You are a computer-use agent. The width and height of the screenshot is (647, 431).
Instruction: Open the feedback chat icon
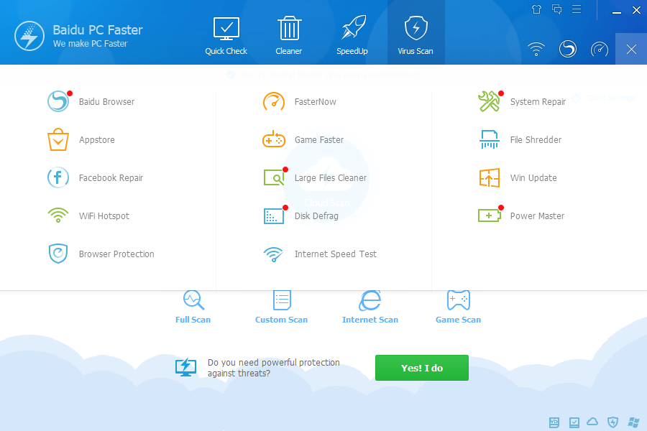click(x=556, y=9)
